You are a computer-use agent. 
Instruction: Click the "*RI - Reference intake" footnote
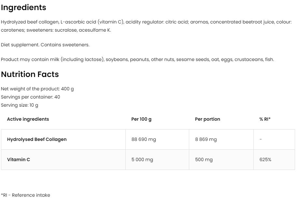pos(26,195)
